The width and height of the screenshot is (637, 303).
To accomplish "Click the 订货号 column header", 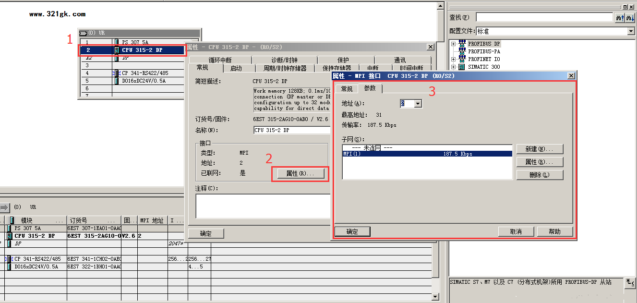I will click(94, 220).
